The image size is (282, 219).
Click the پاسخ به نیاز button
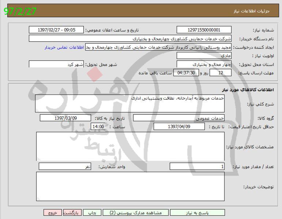pos(197,213)
